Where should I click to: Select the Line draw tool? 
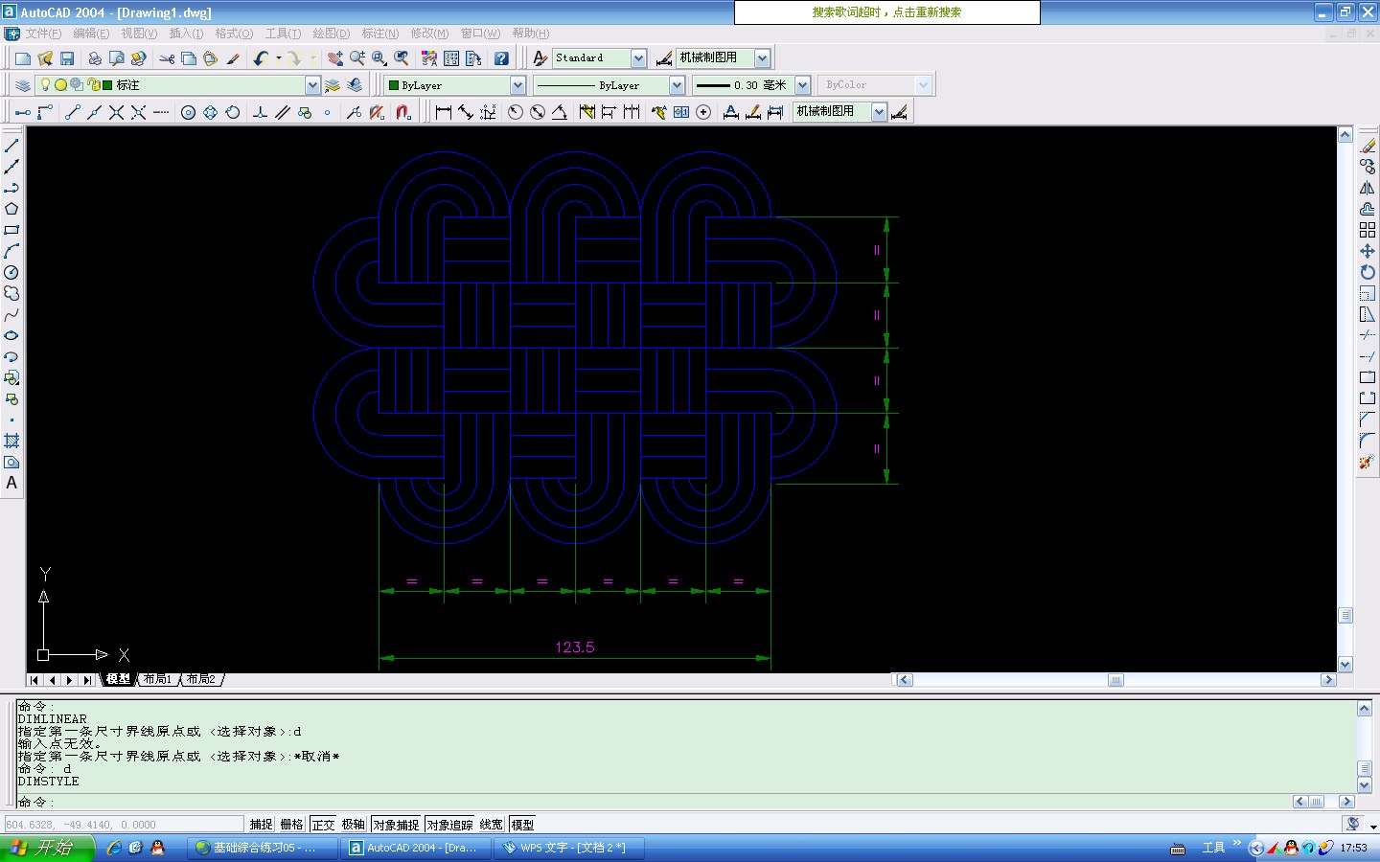click(x=11, y=146)
